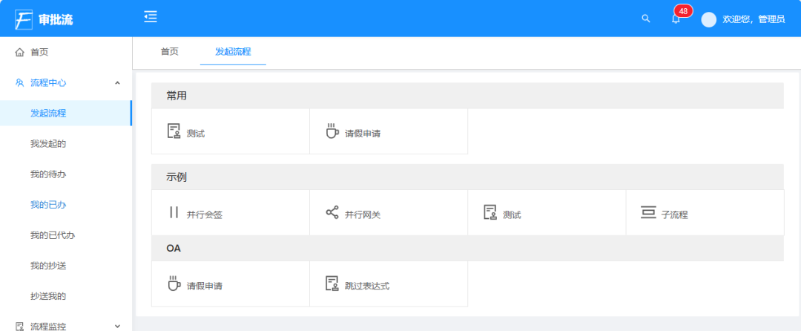
Task: Start 请假申请 process under OA
Action: (x=204, y=285)
